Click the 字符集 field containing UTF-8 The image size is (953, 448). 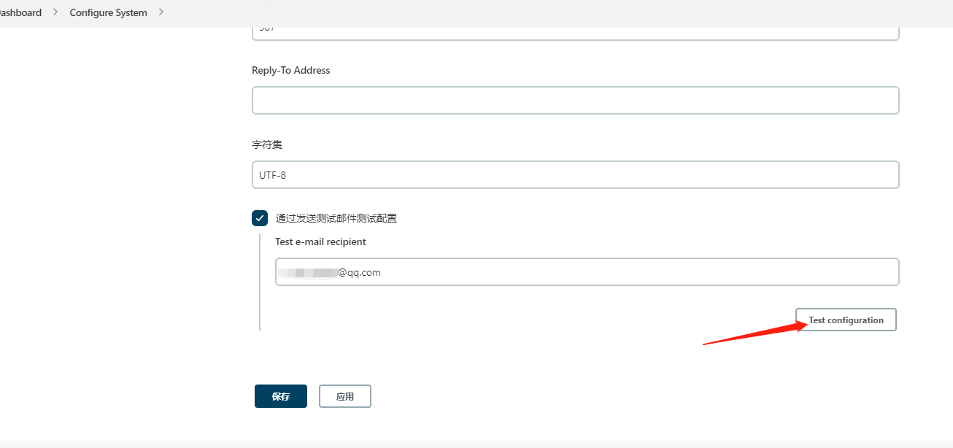click(575, 175)
